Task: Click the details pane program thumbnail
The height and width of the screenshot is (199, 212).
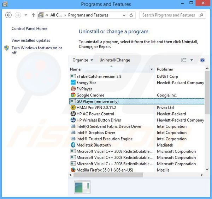Action: click(82, 187)
